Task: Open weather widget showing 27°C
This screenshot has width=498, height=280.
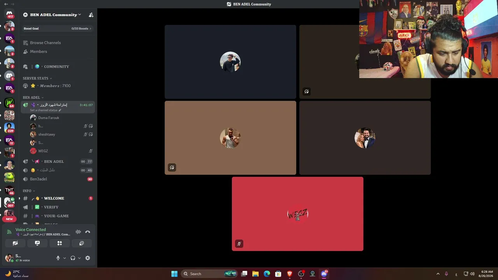Action: [x=16, y=274]
